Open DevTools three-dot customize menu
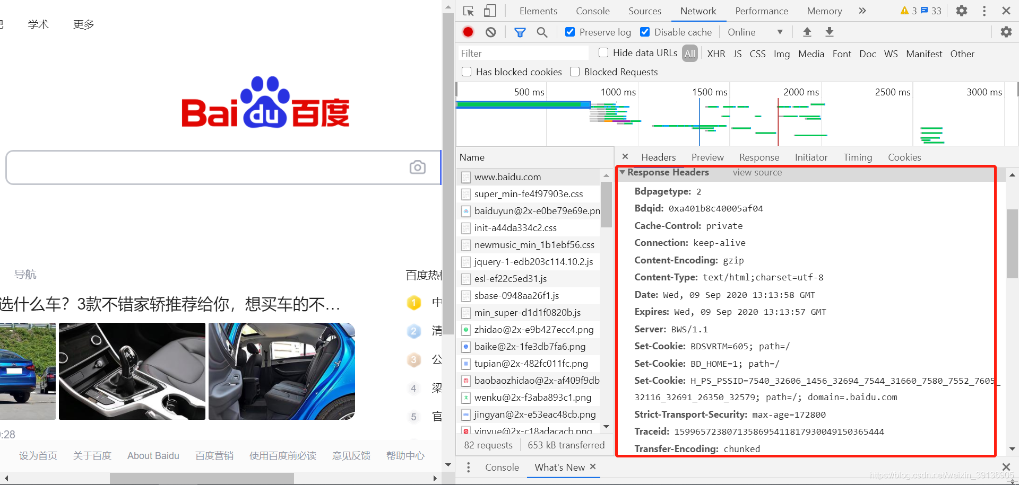Image resolution: width=1019 pixels, height=485 pixels. [x=984, y=11]
